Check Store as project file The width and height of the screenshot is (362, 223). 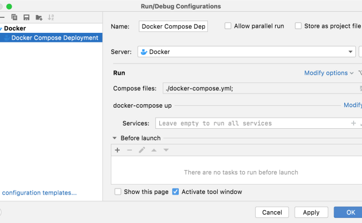point(298,26)
